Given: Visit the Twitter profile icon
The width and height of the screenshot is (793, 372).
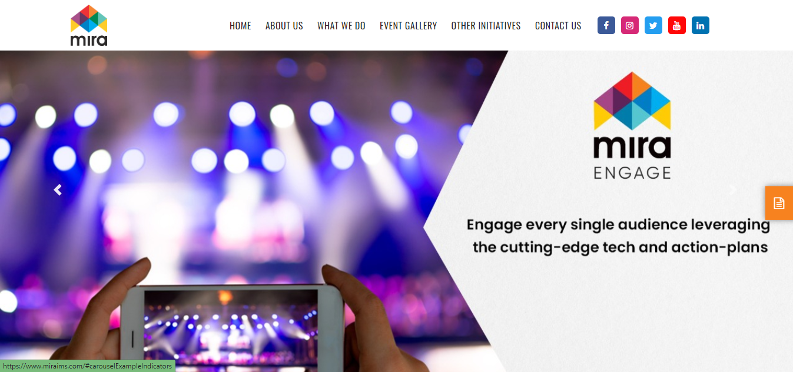Looking at the screenshot, I should [x=653, y=25].
